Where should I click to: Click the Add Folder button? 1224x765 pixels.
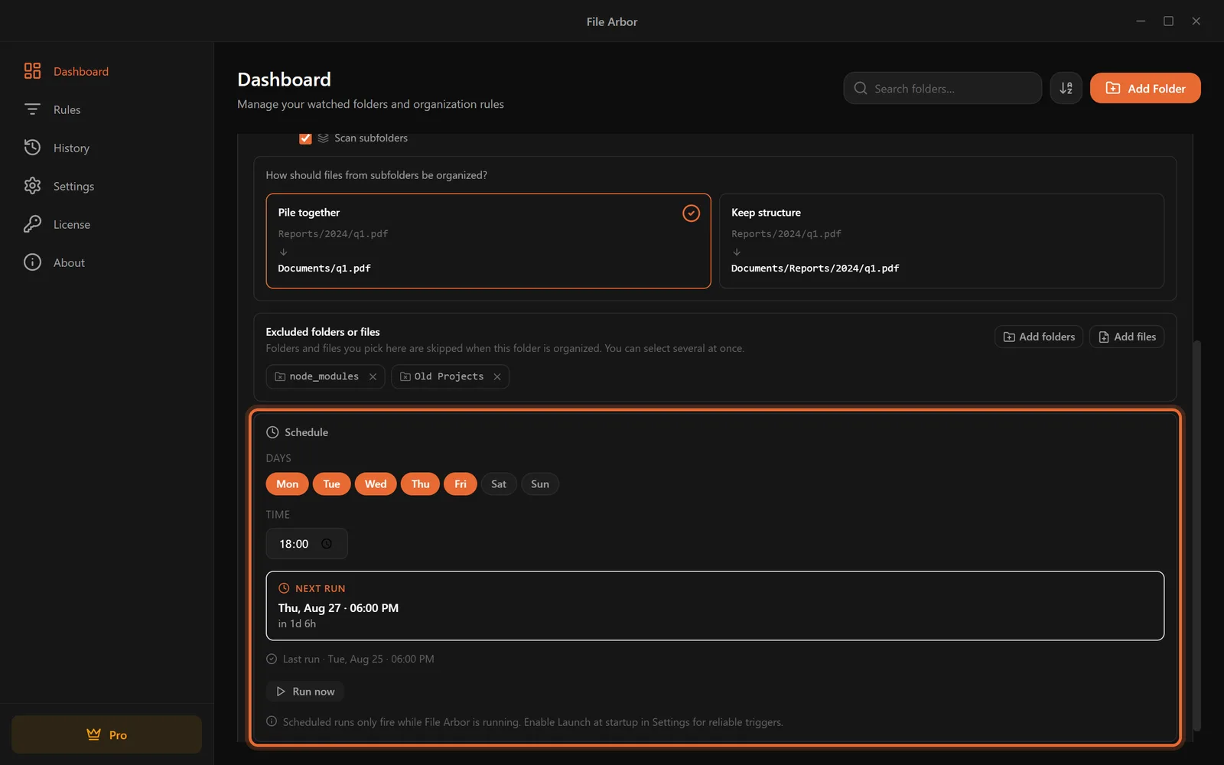1145,88
